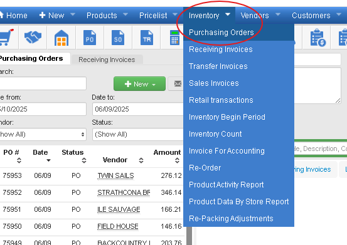The width and height of the screenshot is (347, 245).
Task: Switch to the Purchasing Orders tab
Action: click(x=35, y=58)
